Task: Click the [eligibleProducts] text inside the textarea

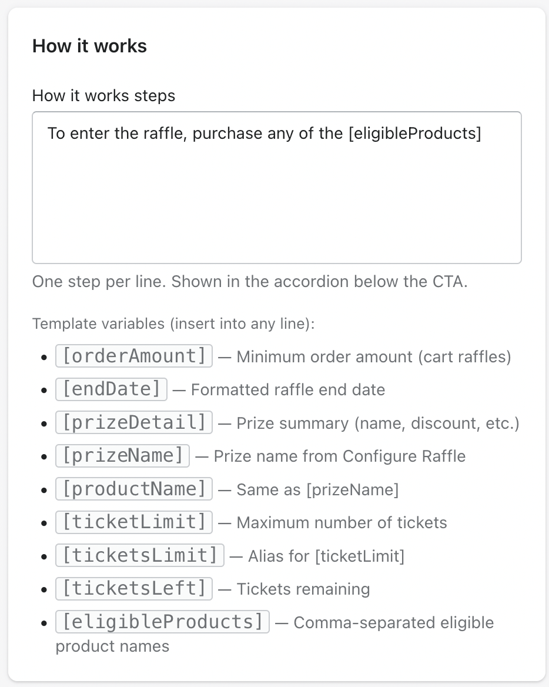Action: 414,133
